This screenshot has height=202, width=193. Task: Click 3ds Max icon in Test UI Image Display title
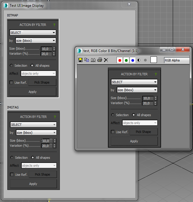pyautogui.click(x=6, y=6)
